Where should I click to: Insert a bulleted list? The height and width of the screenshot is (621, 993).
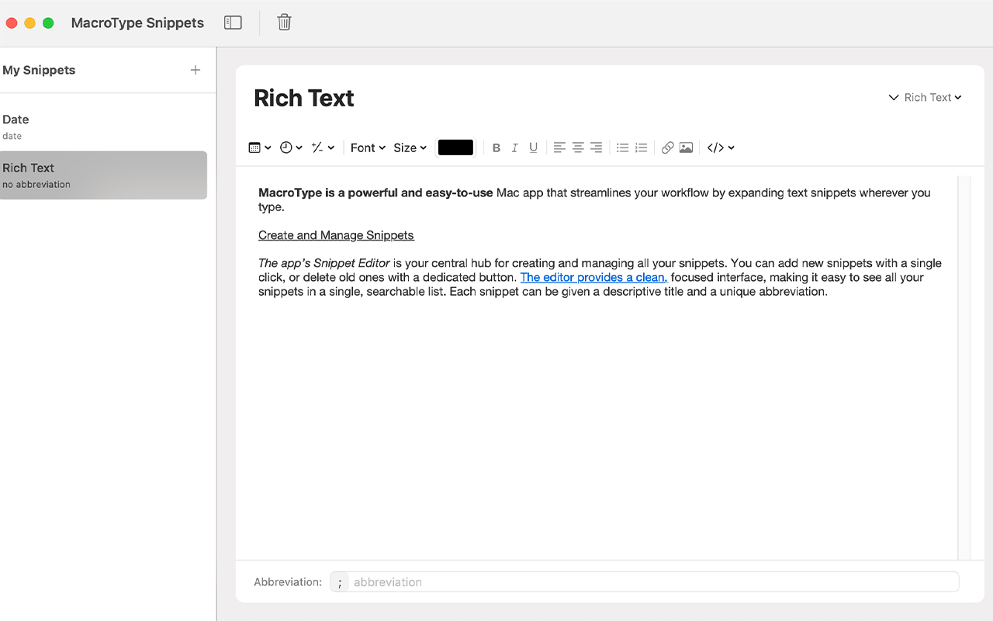622,147
